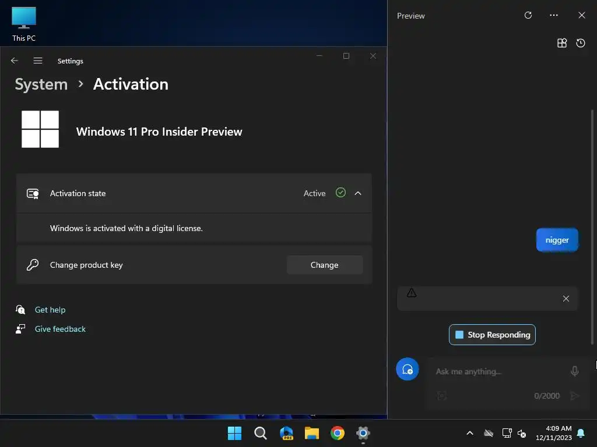Click the green Active checkmark icon
This screenshot has height=447, width=597.
[340, 193]
